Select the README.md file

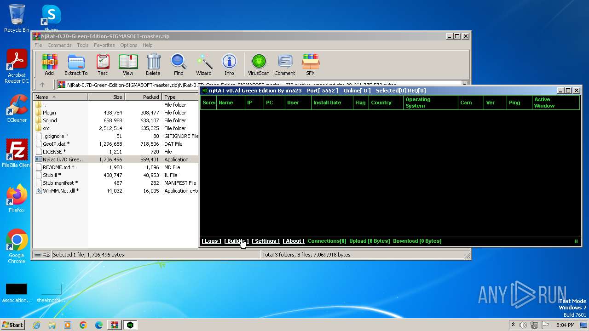(x=116, y=167)
